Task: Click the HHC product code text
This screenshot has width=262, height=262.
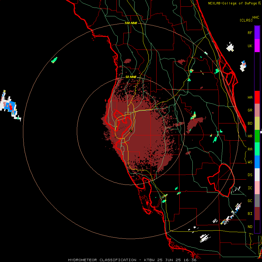Action: 256,17
